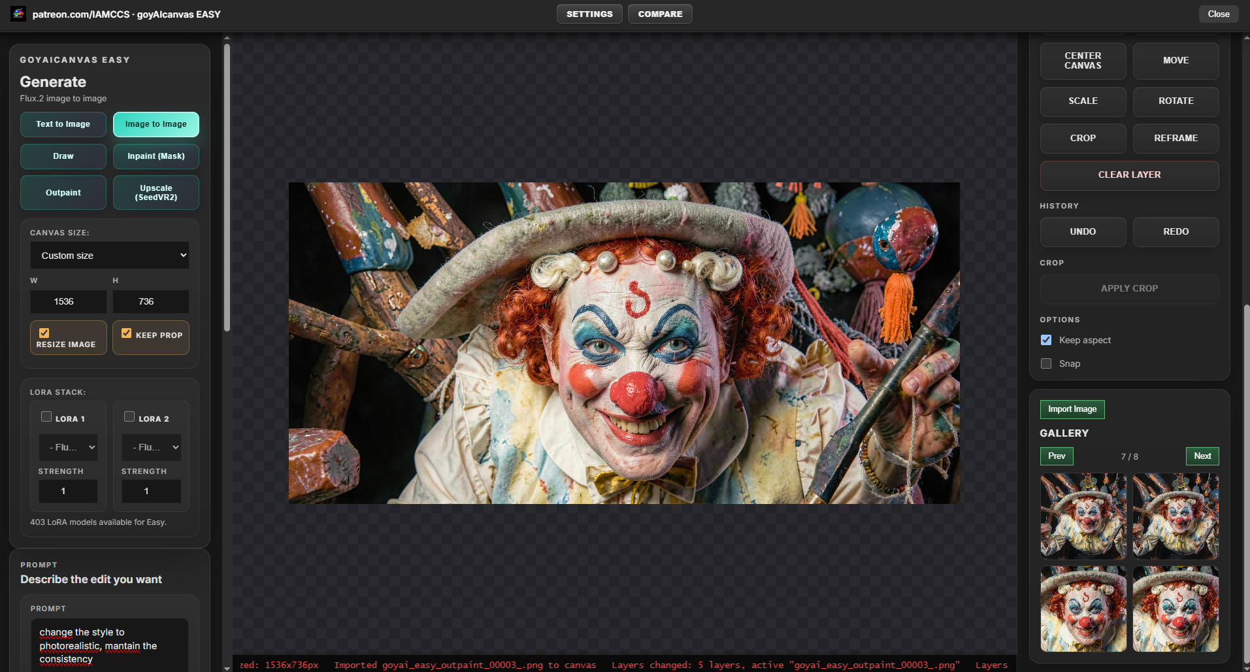Enable the LORA 2 checkbox
Screen dimensions: 1250x672
coord(129,417)
